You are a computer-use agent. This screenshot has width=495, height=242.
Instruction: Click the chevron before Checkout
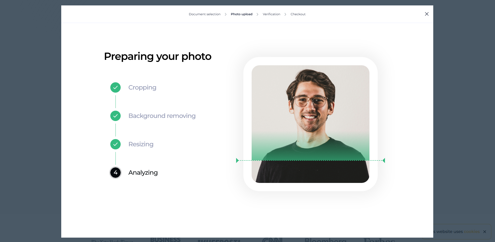coord(285,14)
